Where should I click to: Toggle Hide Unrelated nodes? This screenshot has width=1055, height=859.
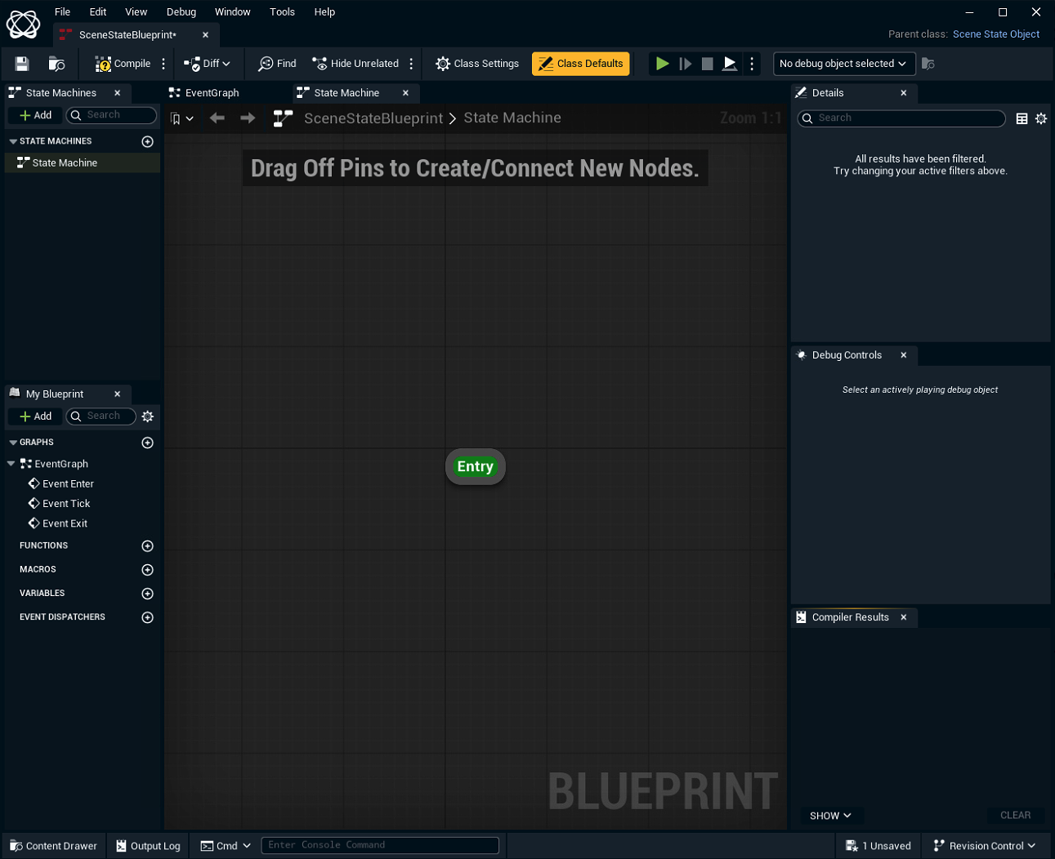pos(355,64)
